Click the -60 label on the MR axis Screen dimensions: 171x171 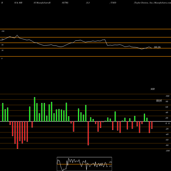coord(167,140)
